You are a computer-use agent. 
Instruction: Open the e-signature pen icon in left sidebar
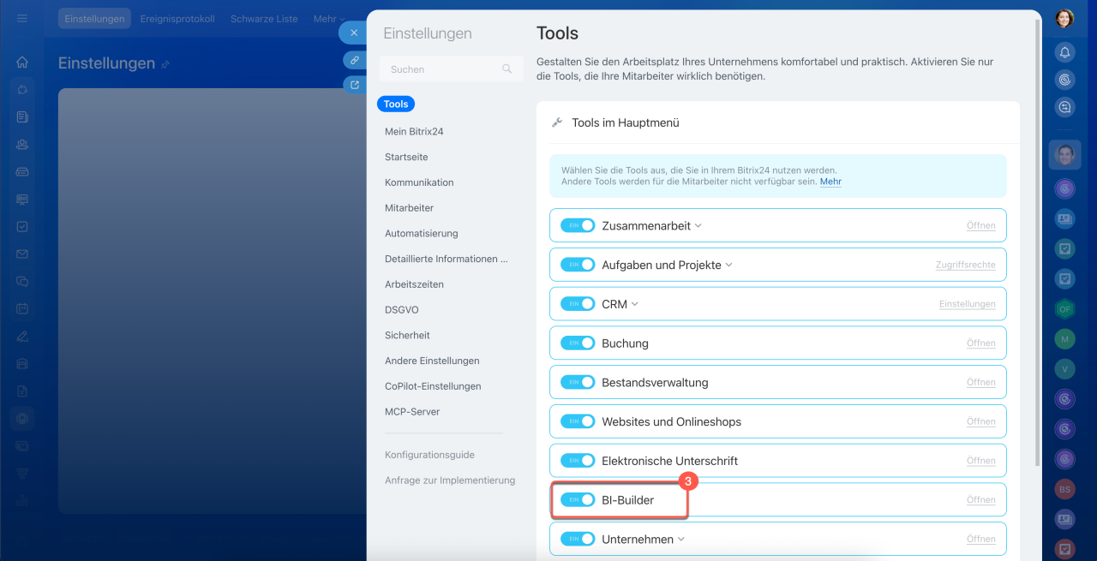22,336
